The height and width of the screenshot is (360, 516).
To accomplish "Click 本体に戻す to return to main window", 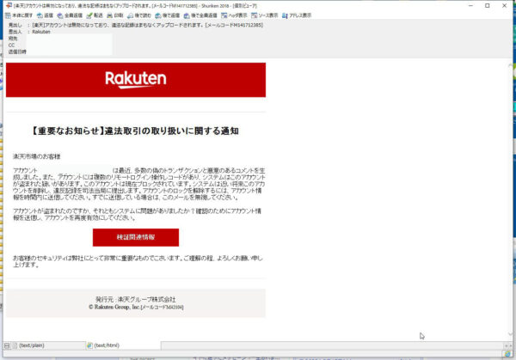I will (19, 15).
